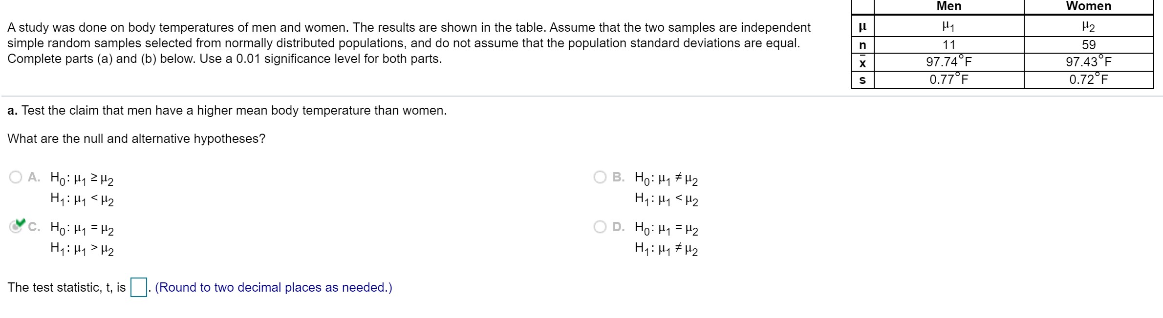Select the Men sample size cell 11

948,45
